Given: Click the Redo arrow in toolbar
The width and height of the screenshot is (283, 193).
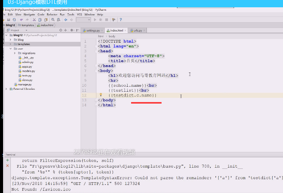Looking at the screenshot, I should tap(27, 20).
